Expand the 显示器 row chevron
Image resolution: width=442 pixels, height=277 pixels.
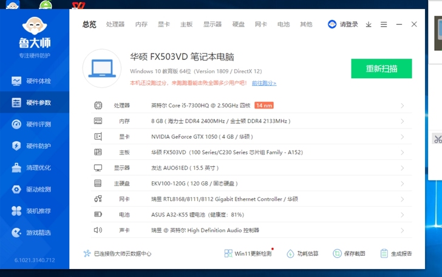coord(403,168)
